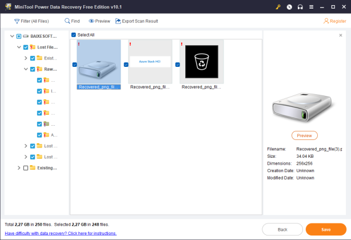
Task: Select the recycle bin image thumbnail
Action: [x=202, y=62]
